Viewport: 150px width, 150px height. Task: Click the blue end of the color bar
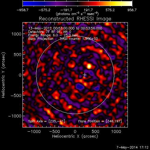[x=26, y=4]
